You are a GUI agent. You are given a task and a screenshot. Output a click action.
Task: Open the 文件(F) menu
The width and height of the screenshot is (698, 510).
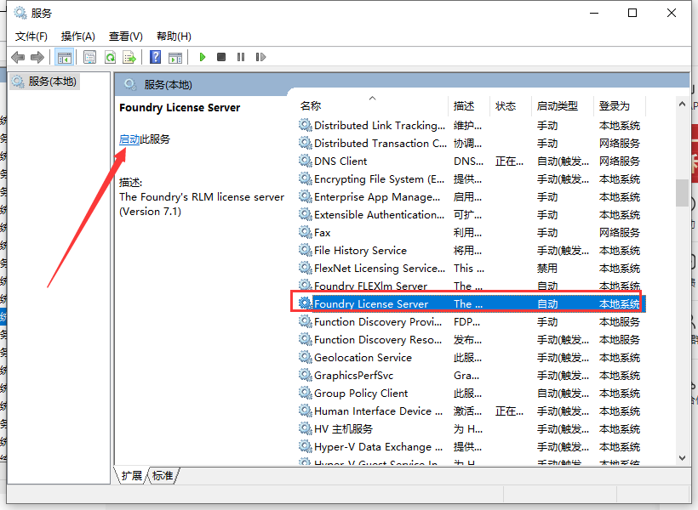click(31, 37)
